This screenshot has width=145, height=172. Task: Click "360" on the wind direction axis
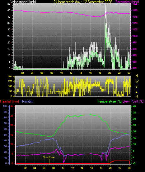[10, 77]
